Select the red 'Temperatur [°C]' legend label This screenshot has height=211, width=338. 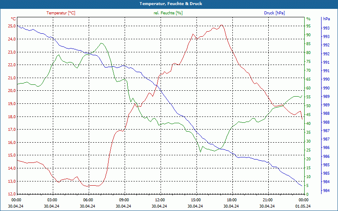tap(61, 13)
